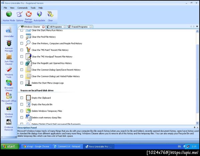The width and height of the screenshot is (200, 156).
Task: Click the Clear toolbar icon
Action: tap(50, 16)
